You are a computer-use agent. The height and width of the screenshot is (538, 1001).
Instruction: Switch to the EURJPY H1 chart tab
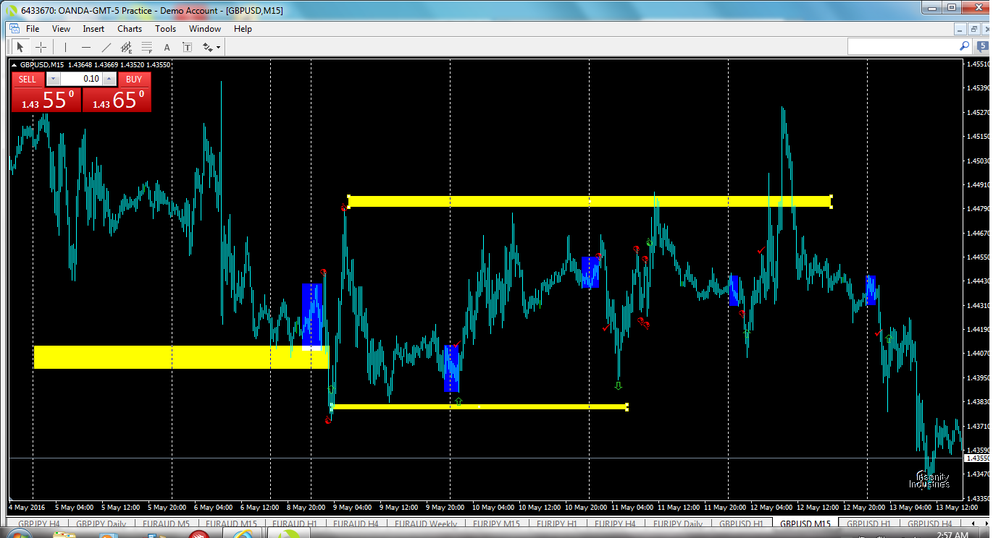click(558, 524)
